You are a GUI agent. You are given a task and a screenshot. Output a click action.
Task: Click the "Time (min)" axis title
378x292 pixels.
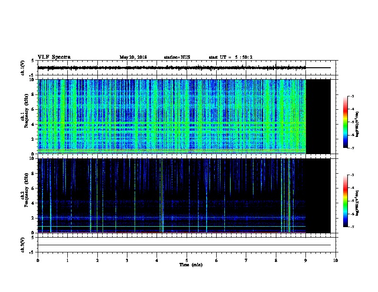point(191,265)
